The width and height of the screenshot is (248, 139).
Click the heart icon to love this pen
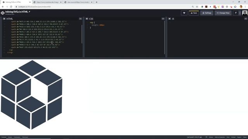(184, 13)
